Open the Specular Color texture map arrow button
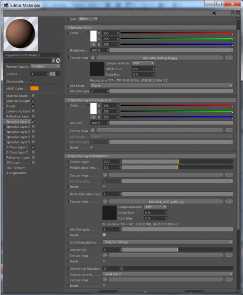The width and height of the screenshot is (243, 295). coord(93,58)
